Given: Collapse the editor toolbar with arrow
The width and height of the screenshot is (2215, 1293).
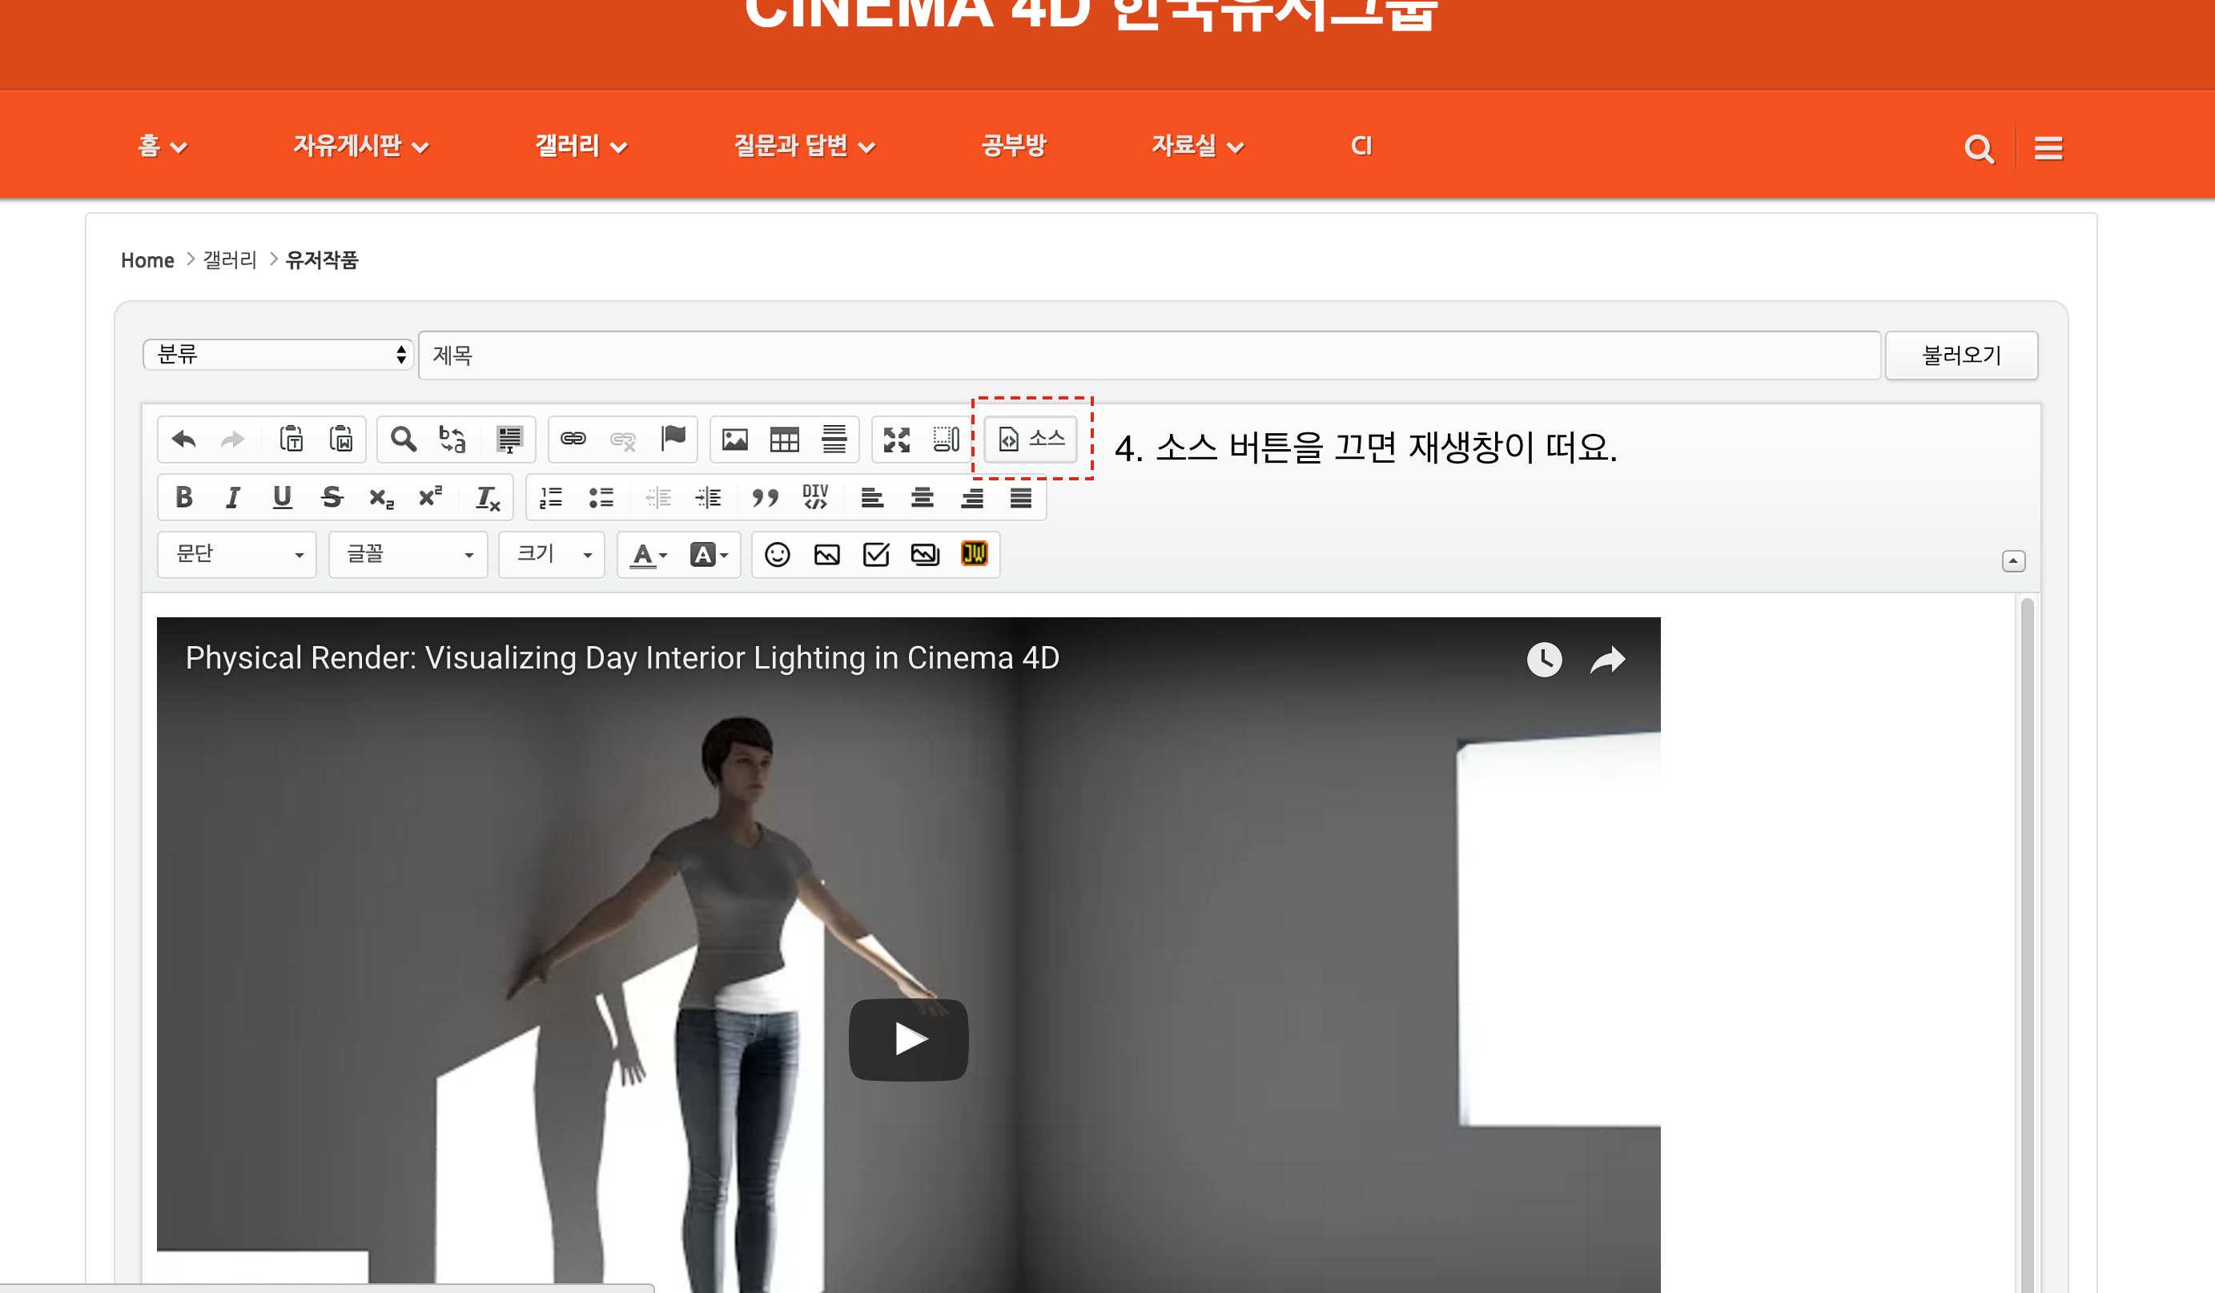Looking at the screenshot, I should (2013, 560).
